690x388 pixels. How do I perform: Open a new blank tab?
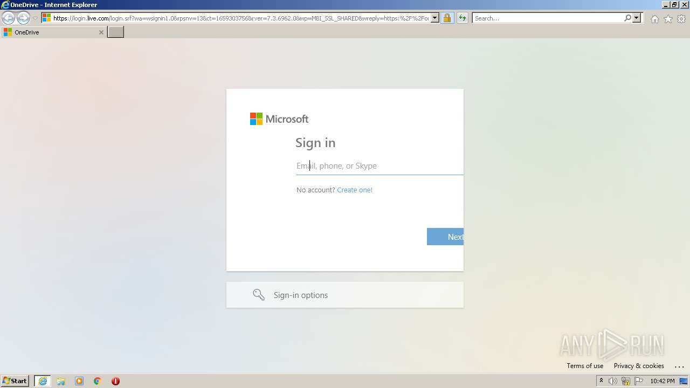(116, 32)
